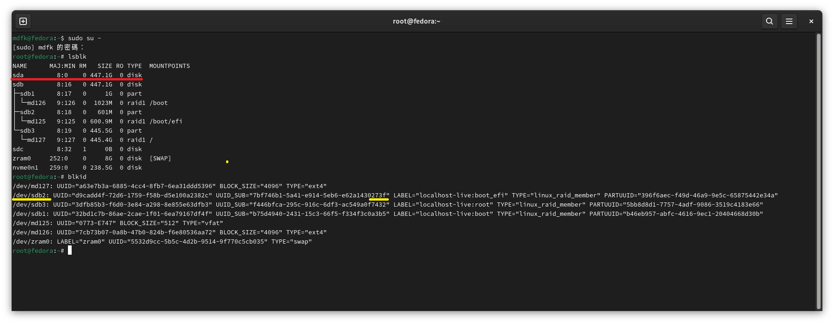This screenshot has height=324, width=834.
Task: Click the TYPE="vfat" text
Action: tap(203, 223)
